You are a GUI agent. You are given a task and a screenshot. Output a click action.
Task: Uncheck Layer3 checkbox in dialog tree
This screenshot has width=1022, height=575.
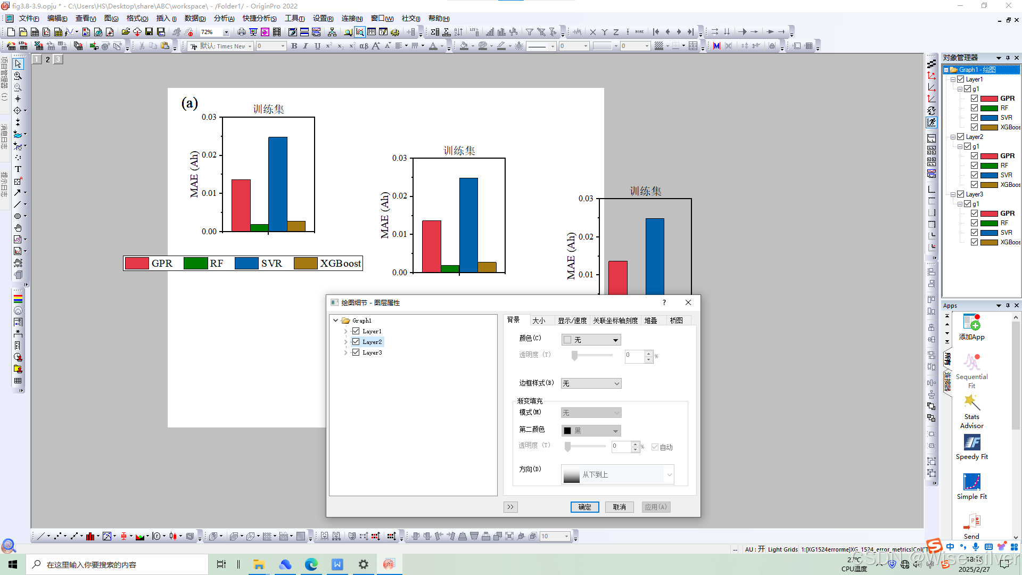(356, 352)
